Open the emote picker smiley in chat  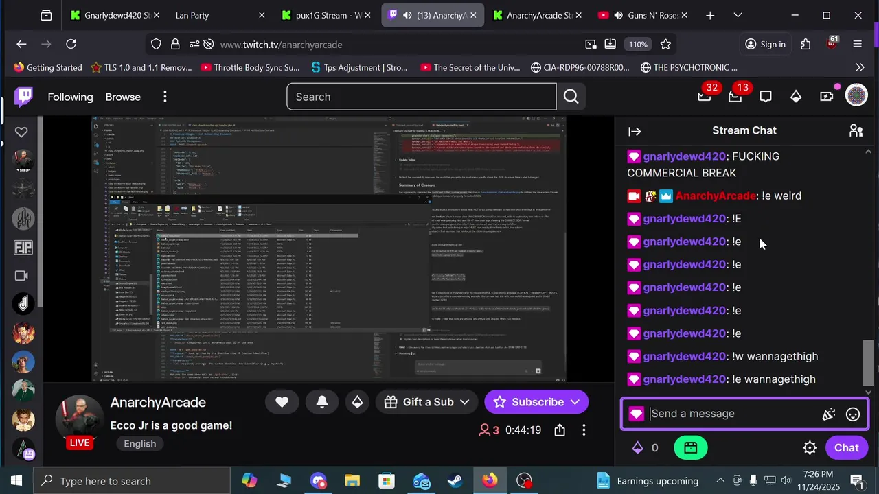point(853,414)
